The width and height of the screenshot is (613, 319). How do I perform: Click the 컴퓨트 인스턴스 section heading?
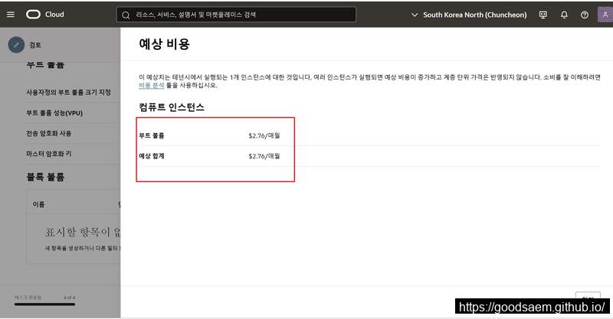click(171, 107)
